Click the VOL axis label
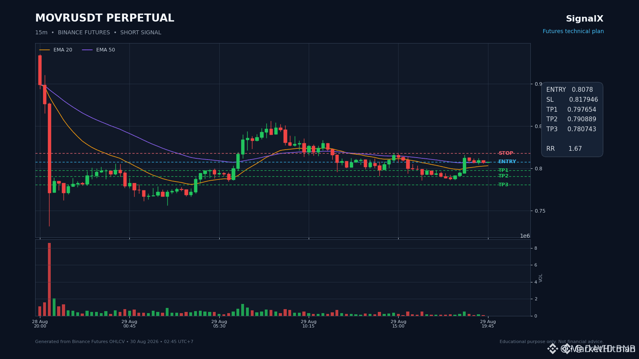Screen dimensions: 639x359 (x=541, y=278)
